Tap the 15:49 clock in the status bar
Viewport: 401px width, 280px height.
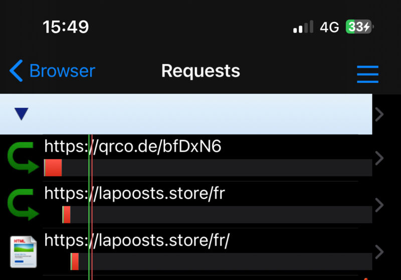(x=66, y=27)
